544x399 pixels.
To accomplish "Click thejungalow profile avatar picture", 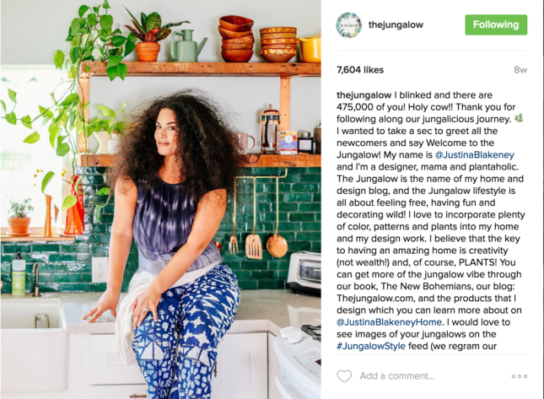I will 348,25.
